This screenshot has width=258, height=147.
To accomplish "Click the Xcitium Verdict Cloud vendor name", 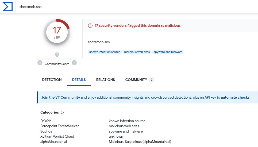I will point(57,137).
